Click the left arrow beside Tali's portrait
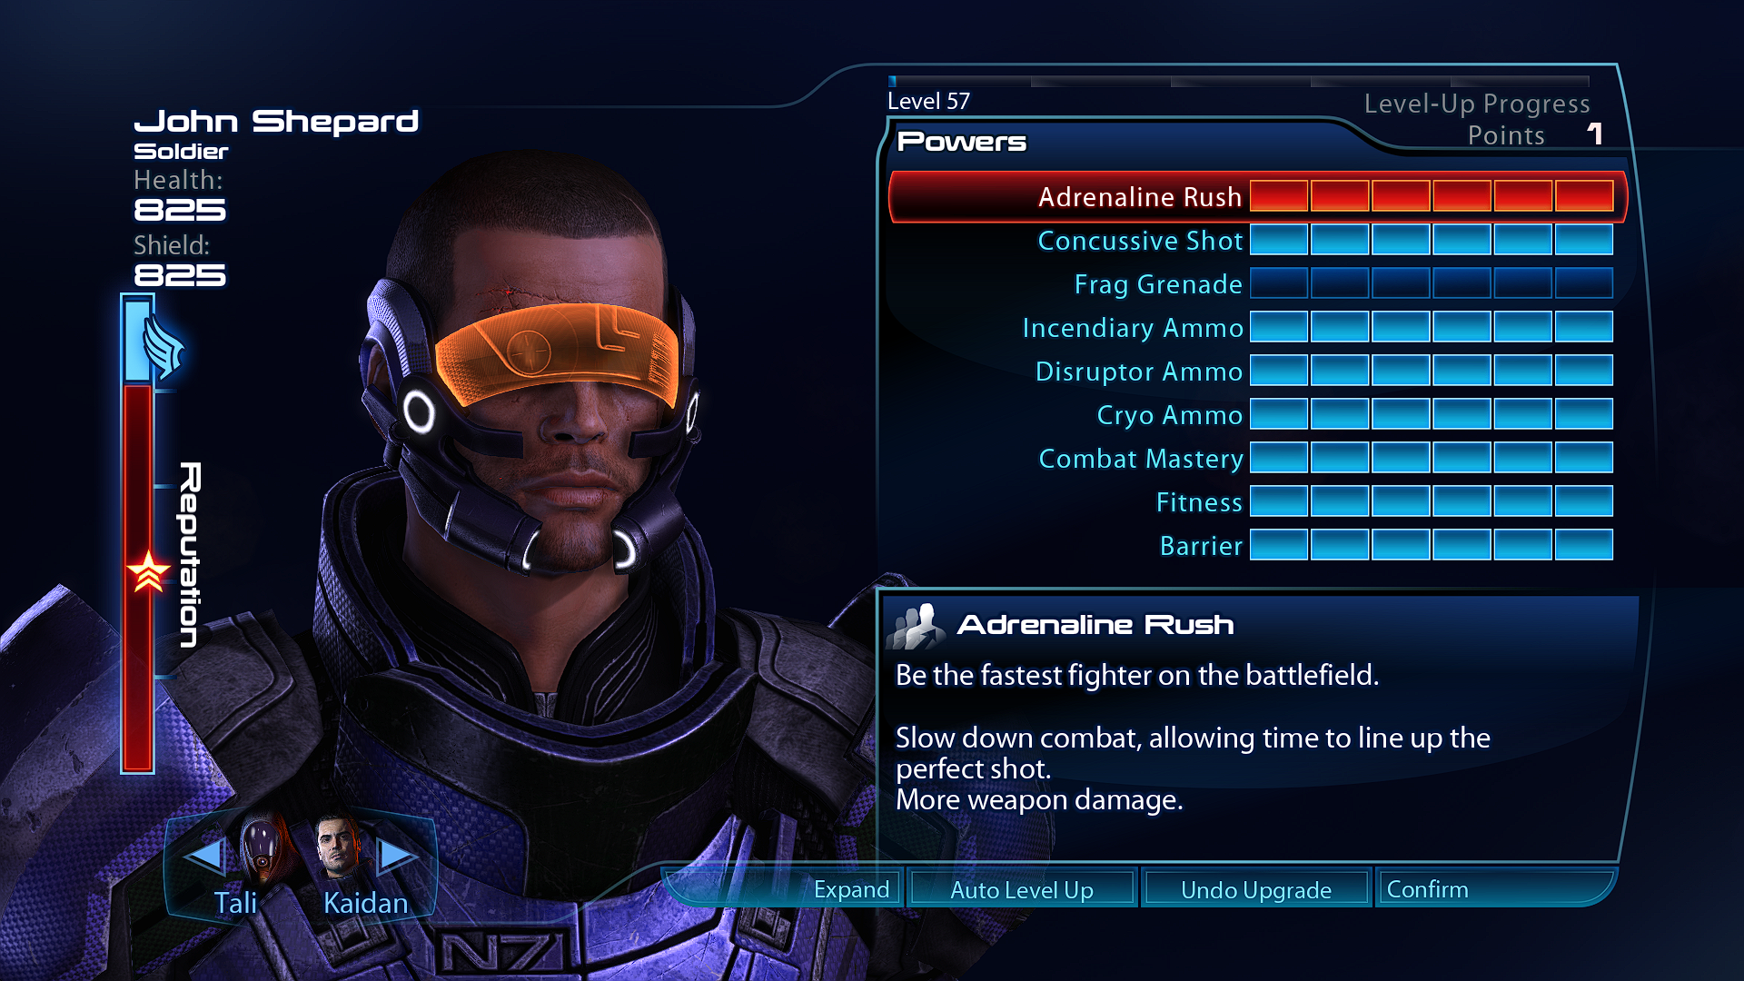The image size is (1744, 981). pos(203,855)
